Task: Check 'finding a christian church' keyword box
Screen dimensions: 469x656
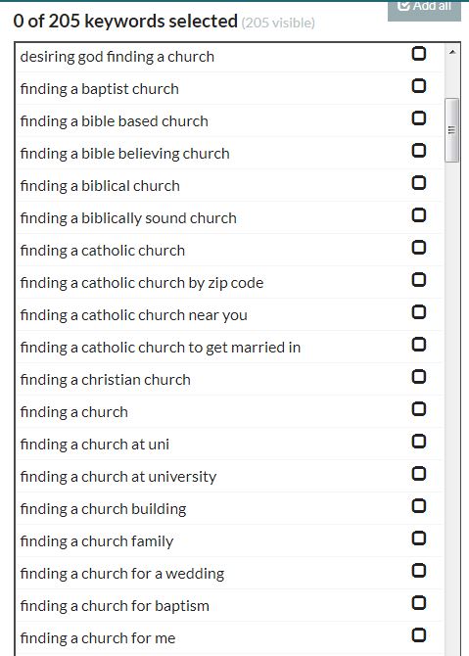Action: click(419, 377)
